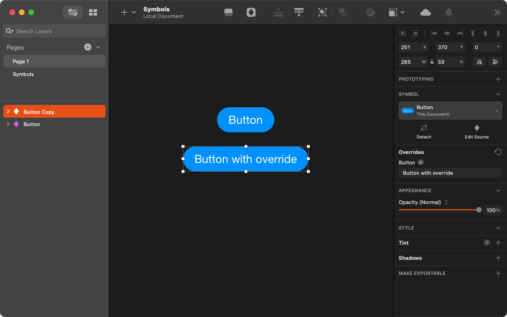This screenshot has height=317, width=507.
Task: Flip layer vertically
Action: coord(495,62)
